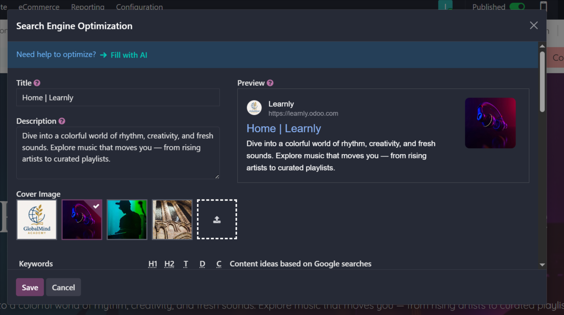Click the C keyword column header
Viewport: 564px width, 315px height.
click(x=219, y=264)
